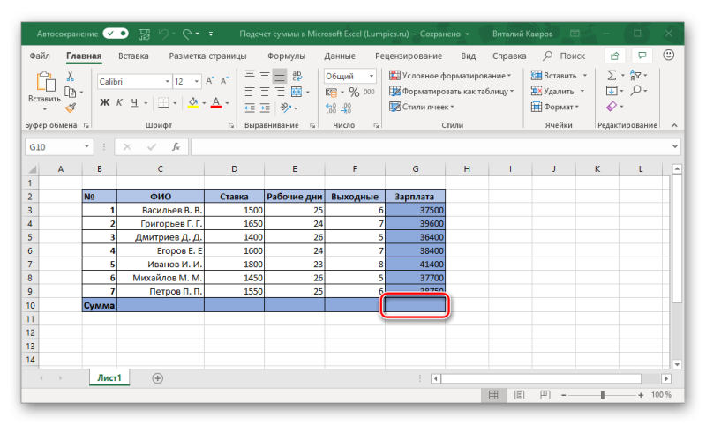The image size is (706, 425).
Task: Switch to the Вид tab
Action: pos(469,56)
